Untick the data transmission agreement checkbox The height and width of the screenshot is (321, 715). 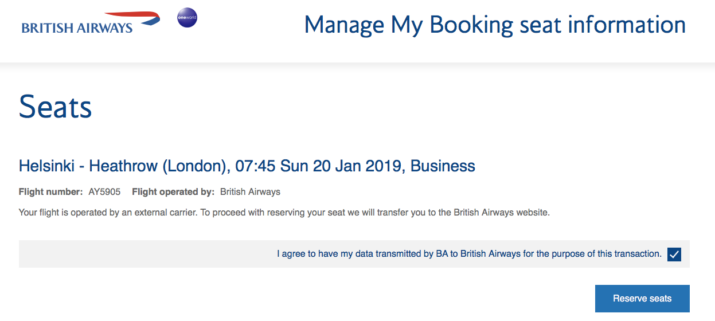[x=674, y=254]
